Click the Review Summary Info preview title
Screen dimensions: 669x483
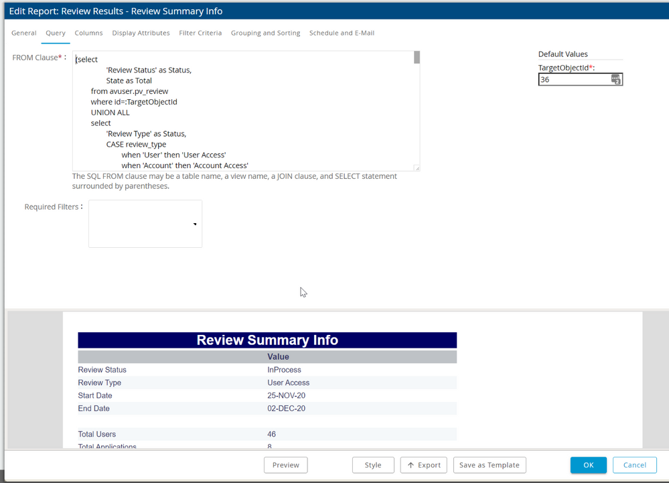pyautogui.click(x=267, y=340)
